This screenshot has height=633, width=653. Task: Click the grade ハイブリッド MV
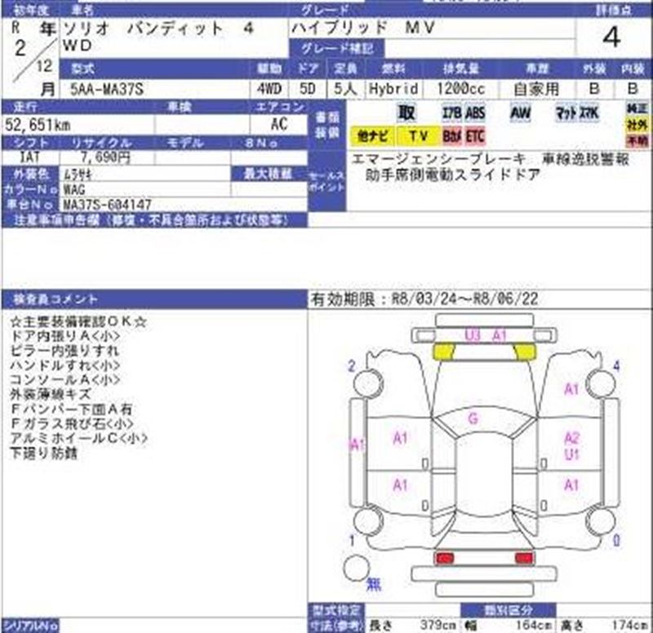(363, 28)
